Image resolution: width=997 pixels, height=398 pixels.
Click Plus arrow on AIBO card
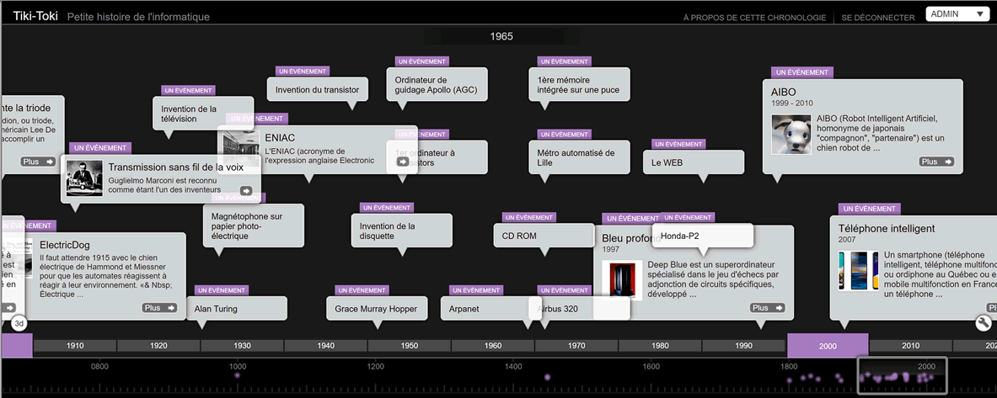936,162
